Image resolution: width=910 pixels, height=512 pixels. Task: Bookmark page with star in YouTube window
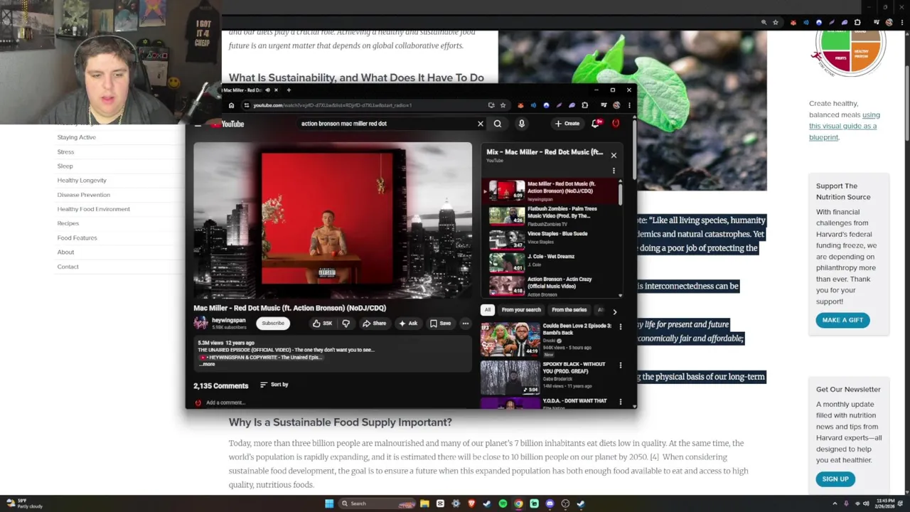tap(503, 105)
